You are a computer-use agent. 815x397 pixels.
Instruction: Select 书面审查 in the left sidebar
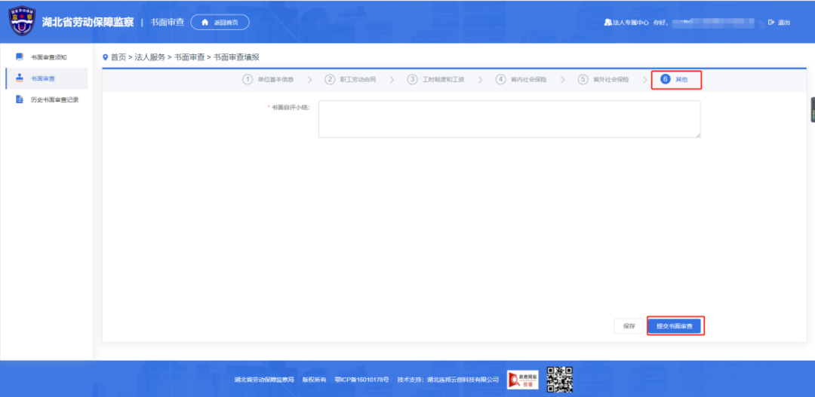point(42,78)
